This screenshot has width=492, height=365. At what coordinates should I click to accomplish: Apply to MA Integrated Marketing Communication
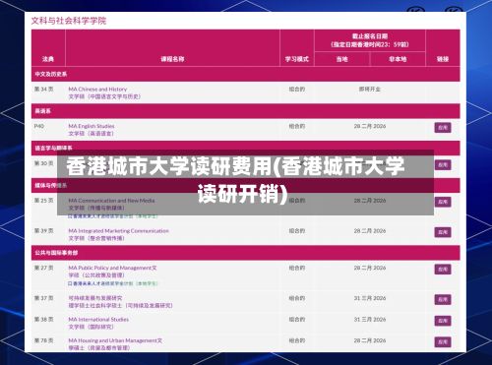click(443, 232)
